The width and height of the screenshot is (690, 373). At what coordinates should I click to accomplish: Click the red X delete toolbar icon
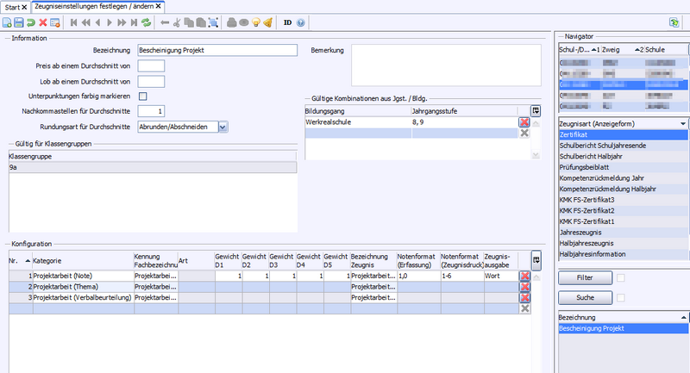click(x=42, y=22)
